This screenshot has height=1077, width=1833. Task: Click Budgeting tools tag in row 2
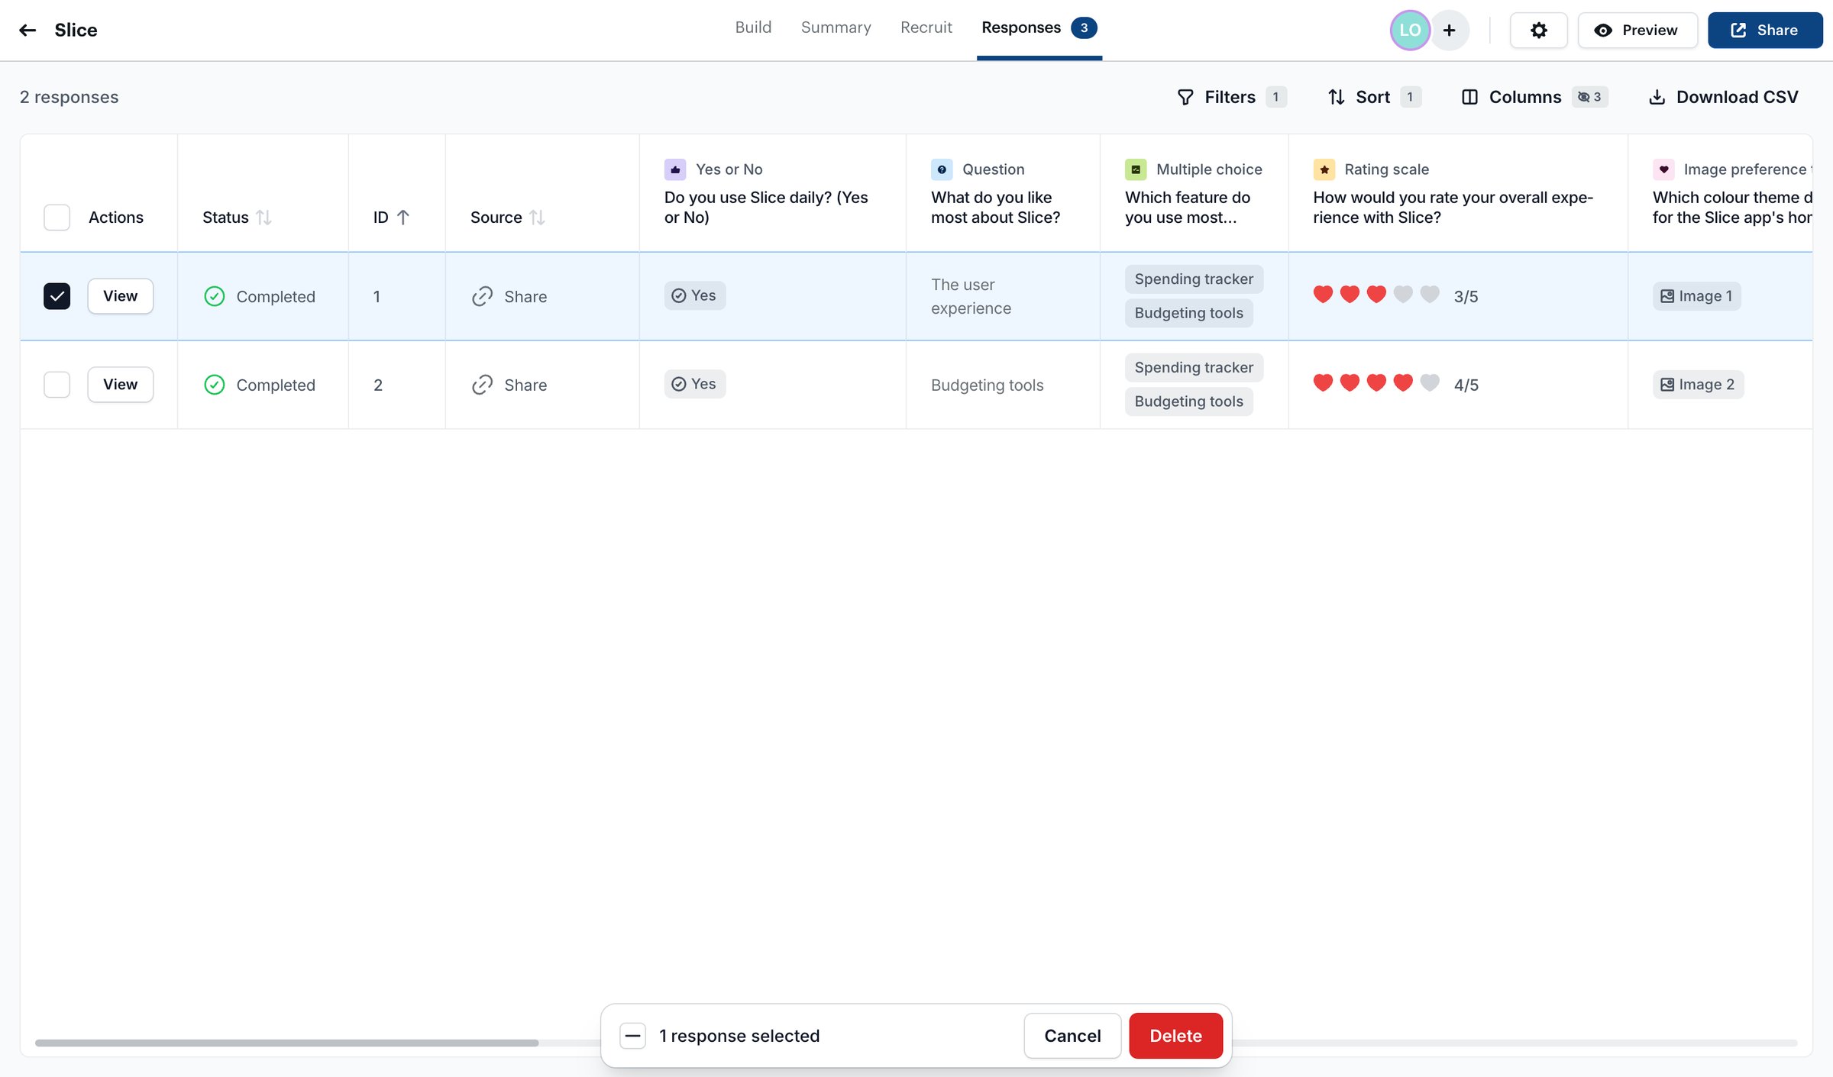(x=1188, y=401)
